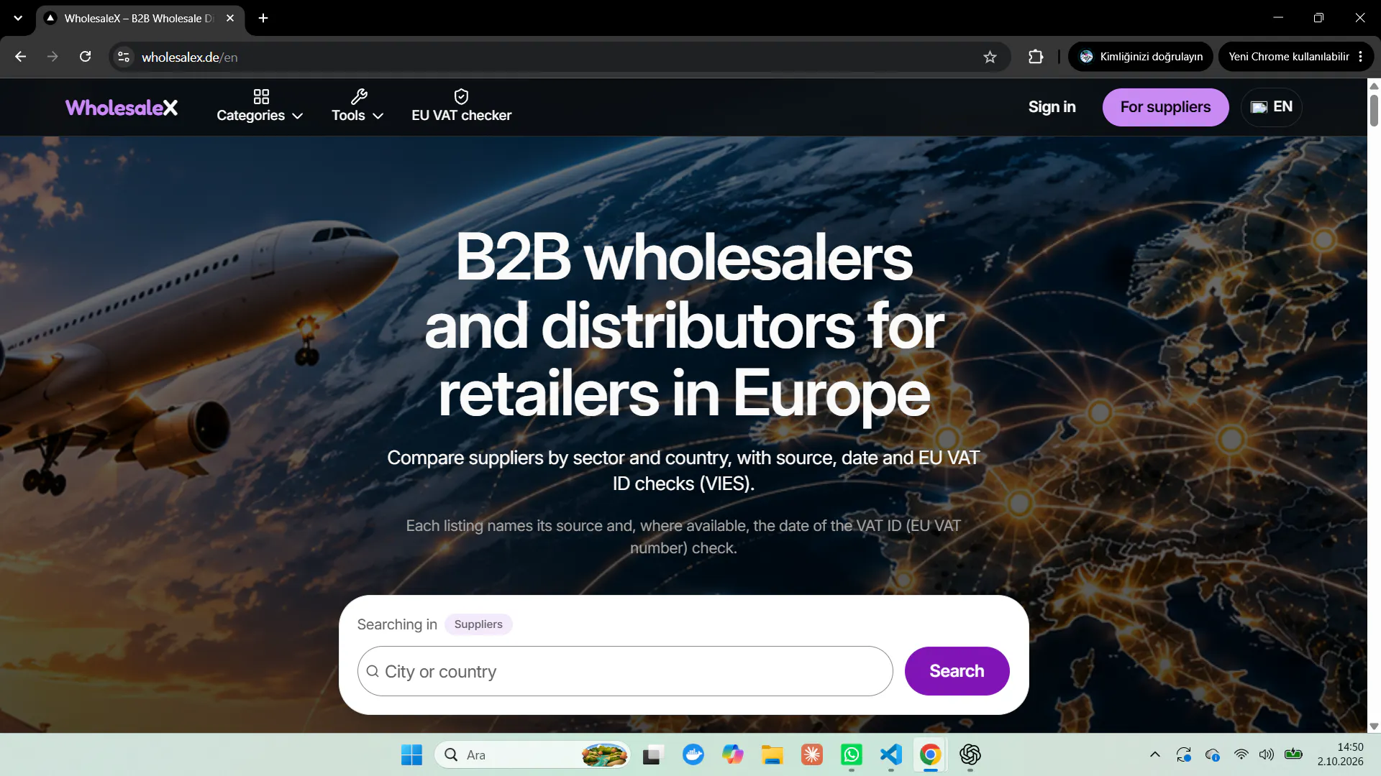Viewport: 1381px width, 776px height.
Task: Expand the Tools dropdown menu
Action: [x=357, y=106]
